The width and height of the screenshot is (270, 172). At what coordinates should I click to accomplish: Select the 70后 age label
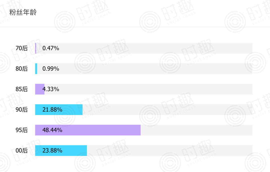(21, 48)
